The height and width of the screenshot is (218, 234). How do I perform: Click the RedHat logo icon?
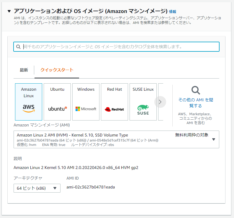[x=114, y=109]
